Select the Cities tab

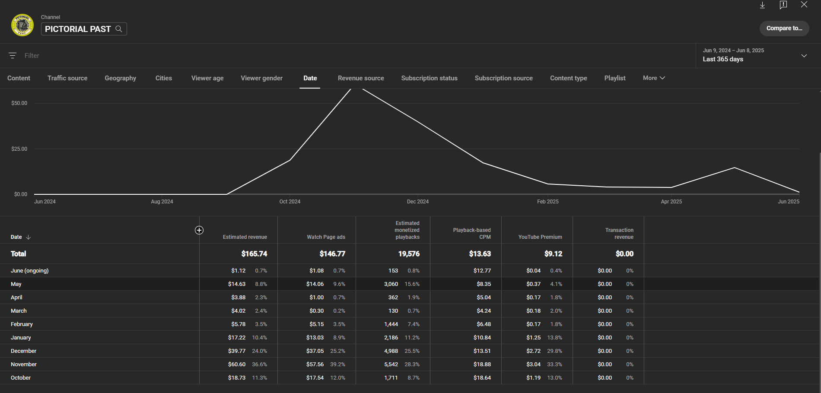point(164,78)
